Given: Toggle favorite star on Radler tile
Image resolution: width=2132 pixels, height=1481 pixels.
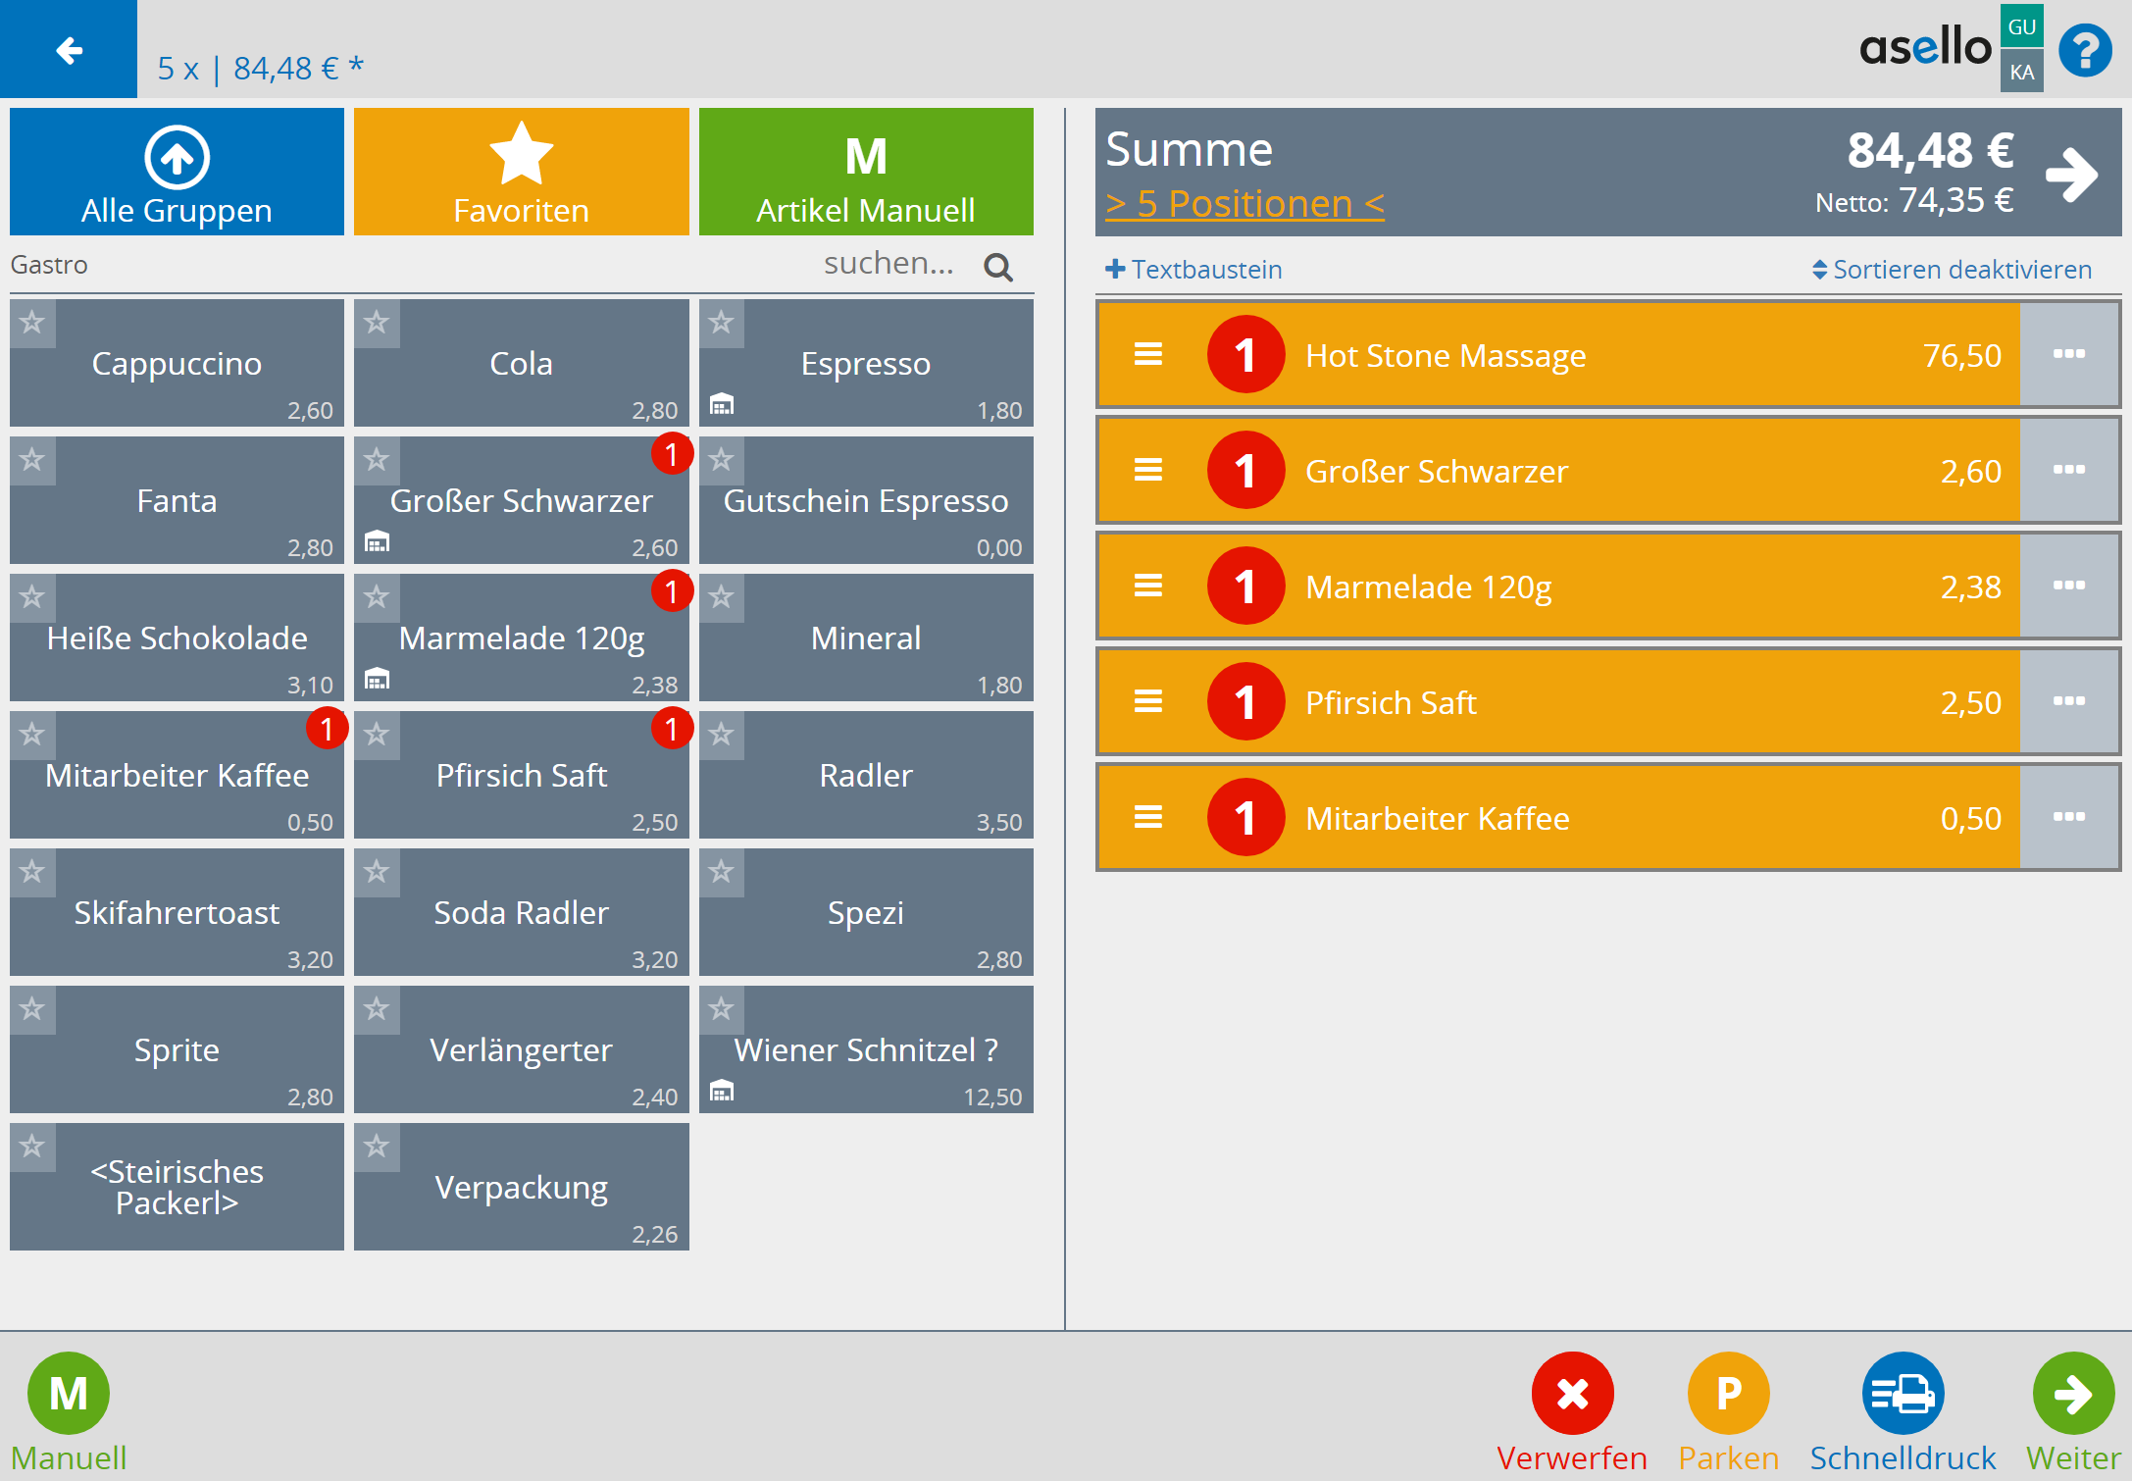Looking at the screenshot, I should click(722, 735).
